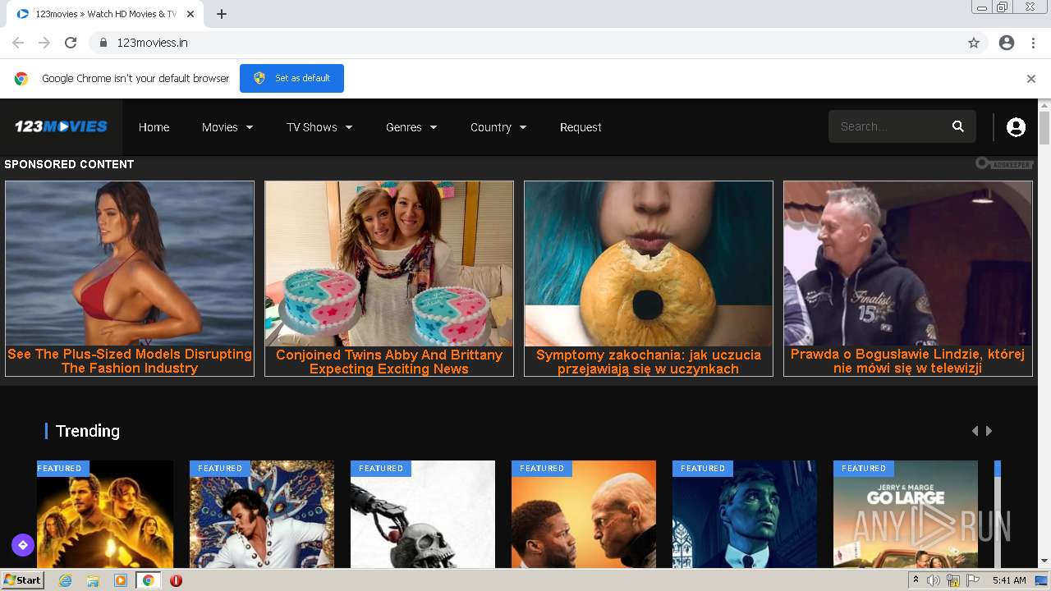Open the Action Center flag tray icon
Image resolution: width=1051 pixels, height=591 pixels.
click(x=973, y=580)
